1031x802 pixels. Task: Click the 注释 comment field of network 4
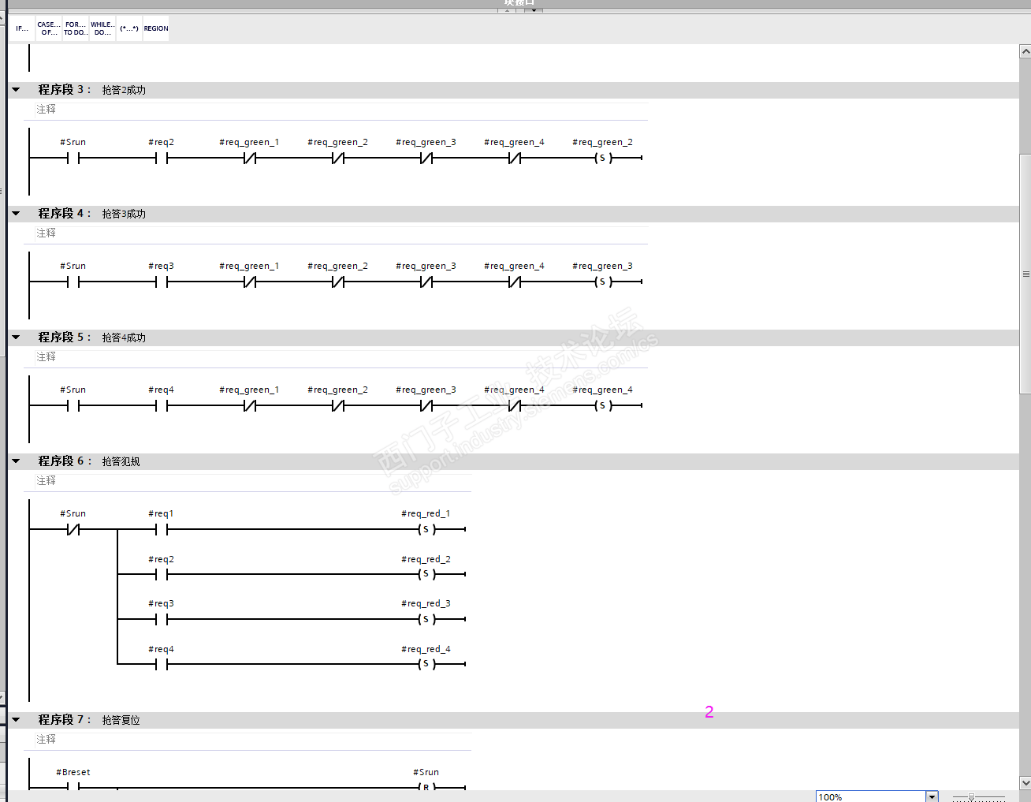tap(336, 233)
